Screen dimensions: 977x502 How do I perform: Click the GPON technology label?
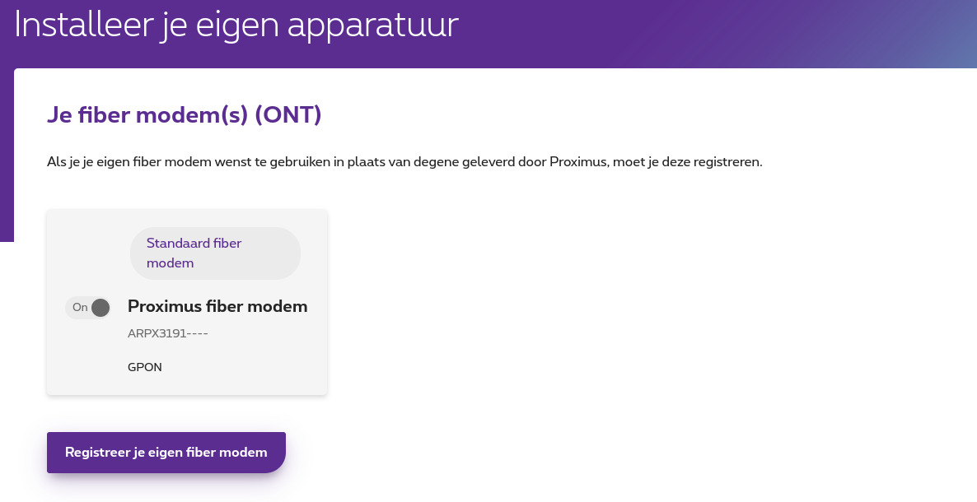[145, 367]
